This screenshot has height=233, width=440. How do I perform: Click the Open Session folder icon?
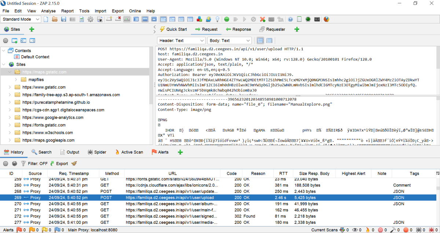click(x=55, y=19)
